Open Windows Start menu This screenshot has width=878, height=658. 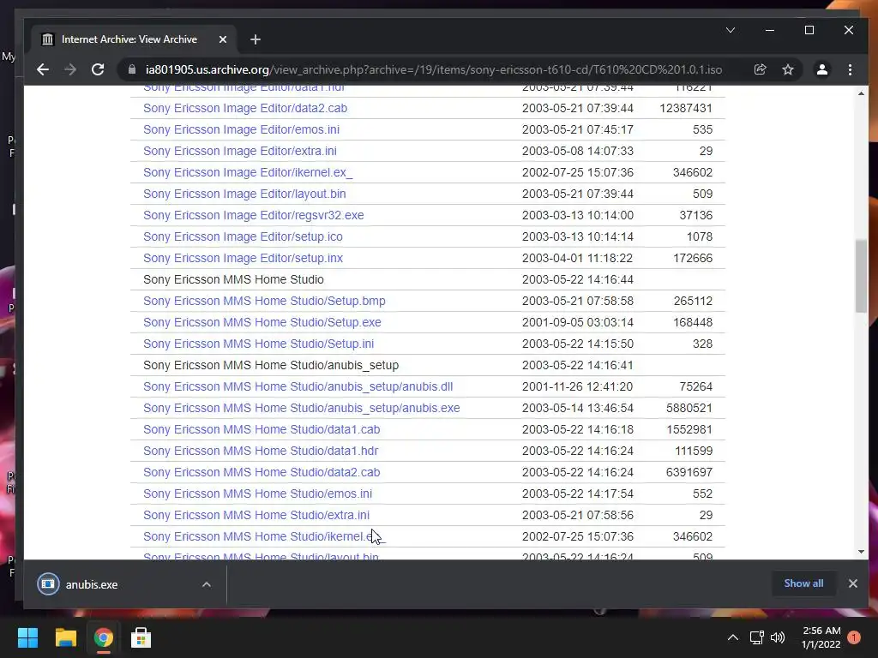coord(27,637)
